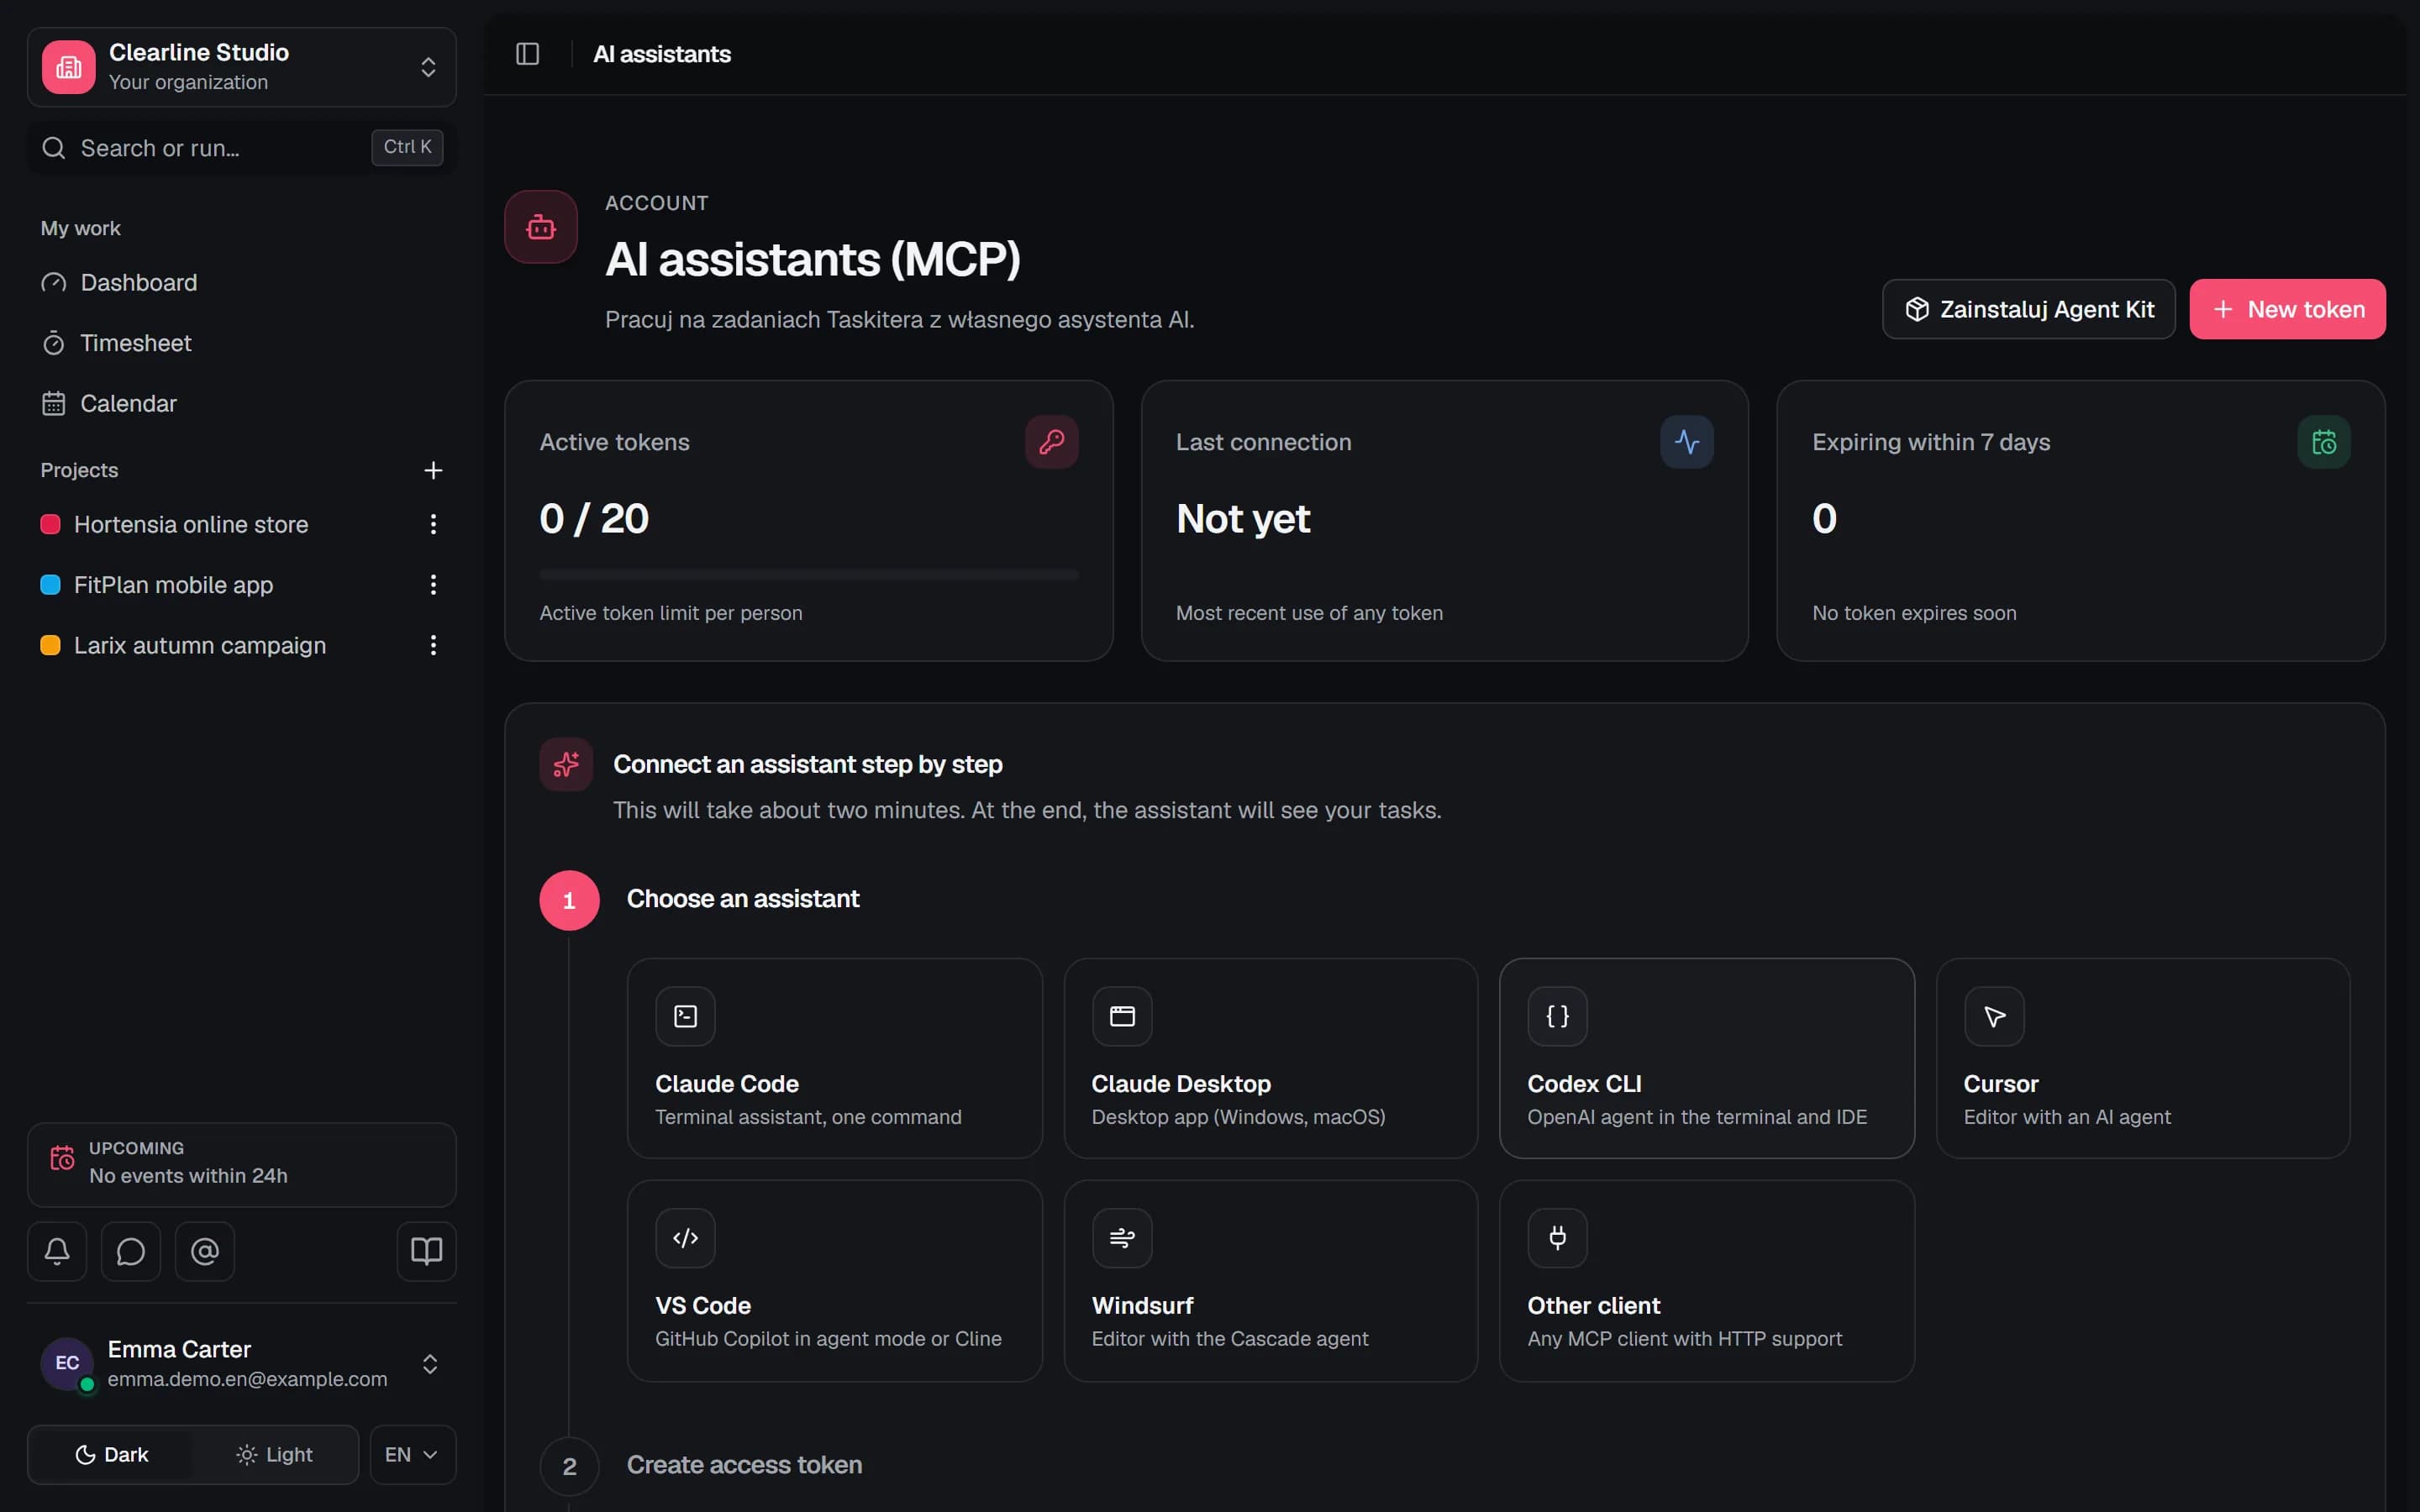Open Hortensia online store options menu
Image resolution: width=2420 pixels, height=1512 pixels.
(433, 524)
